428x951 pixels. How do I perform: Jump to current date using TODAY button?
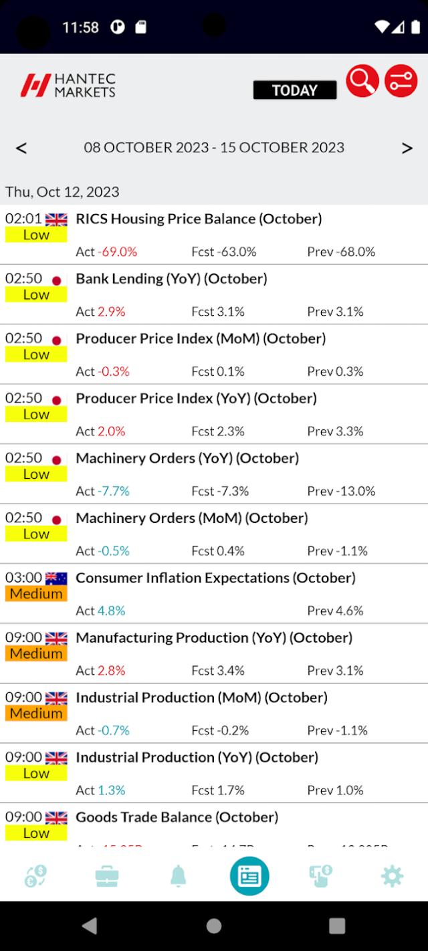click(295, 90)
